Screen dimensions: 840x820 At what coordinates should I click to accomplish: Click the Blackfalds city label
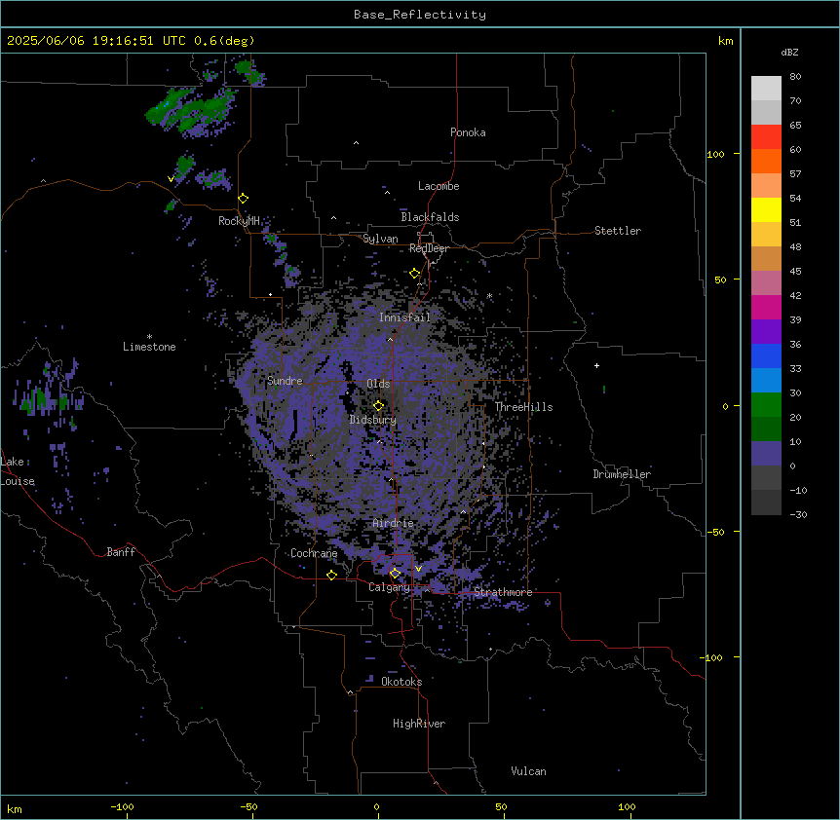430,217
